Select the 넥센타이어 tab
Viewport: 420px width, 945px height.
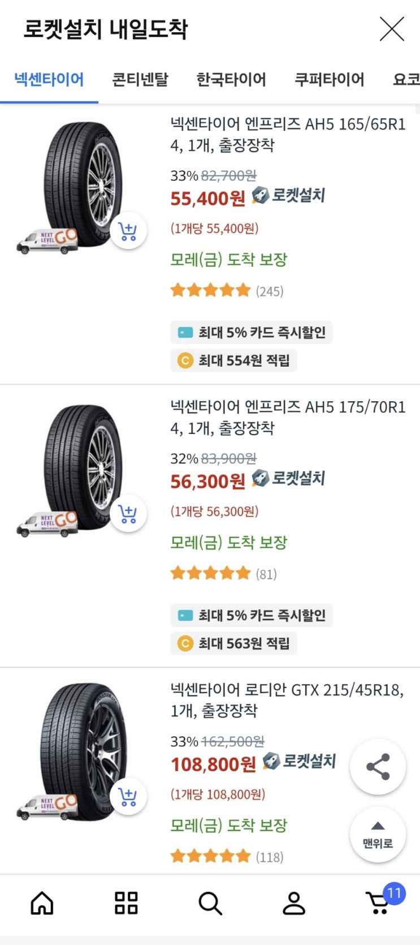click(x=49, y=79)
